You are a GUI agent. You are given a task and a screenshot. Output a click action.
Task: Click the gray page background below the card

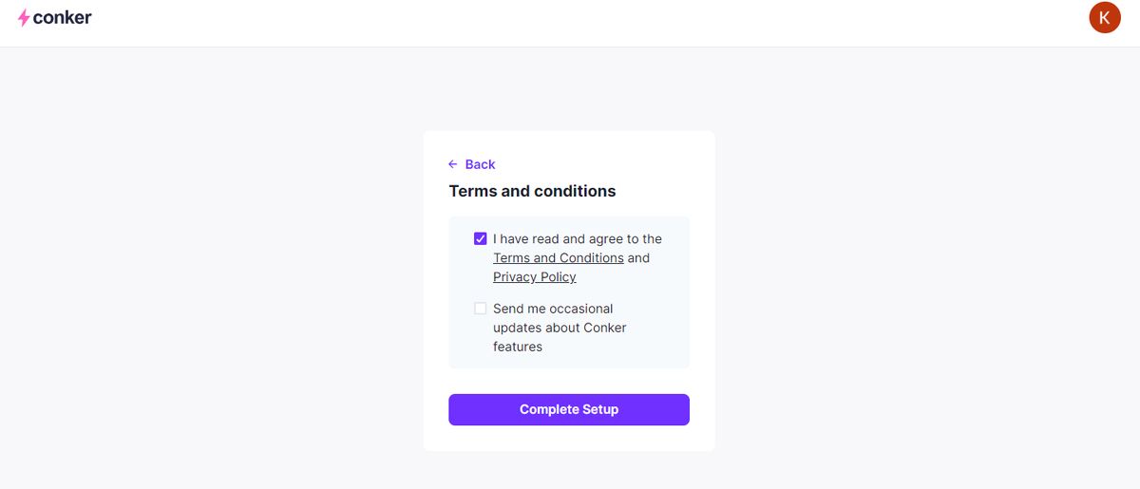[x=570, y=470]
